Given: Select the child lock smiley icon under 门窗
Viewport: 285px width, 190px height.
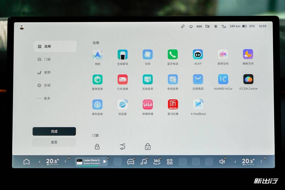Looking at the screenshot, I should [x=148, y=146].
